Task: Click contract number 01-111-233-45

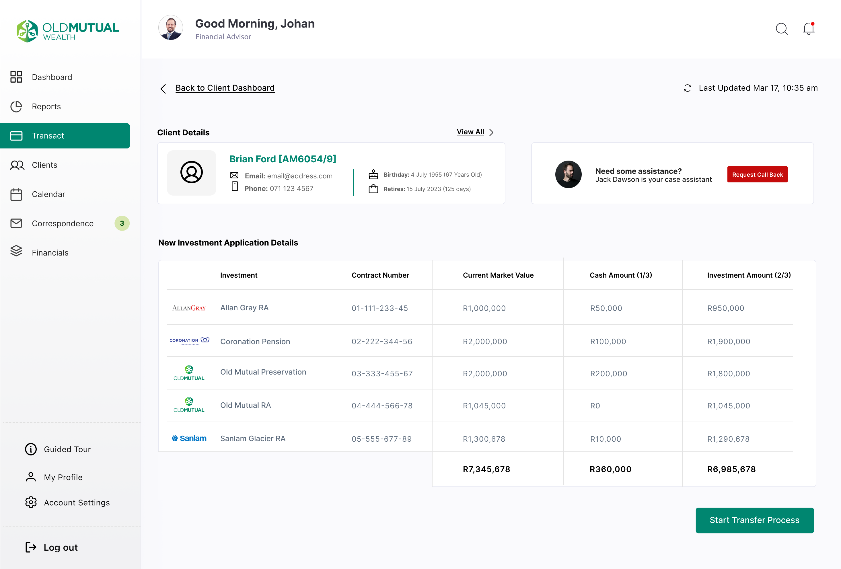Action: (379, 308)
